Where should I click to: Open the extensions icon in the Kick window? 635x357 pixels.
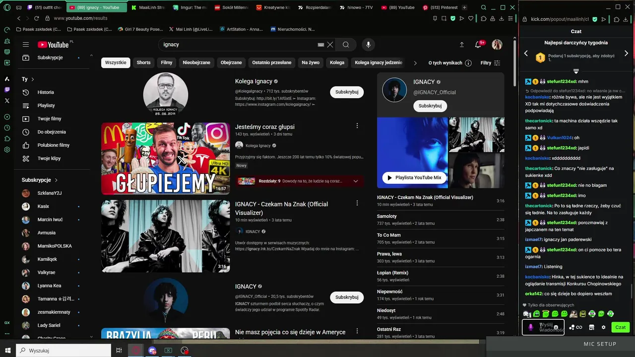(x=617, y=19)
